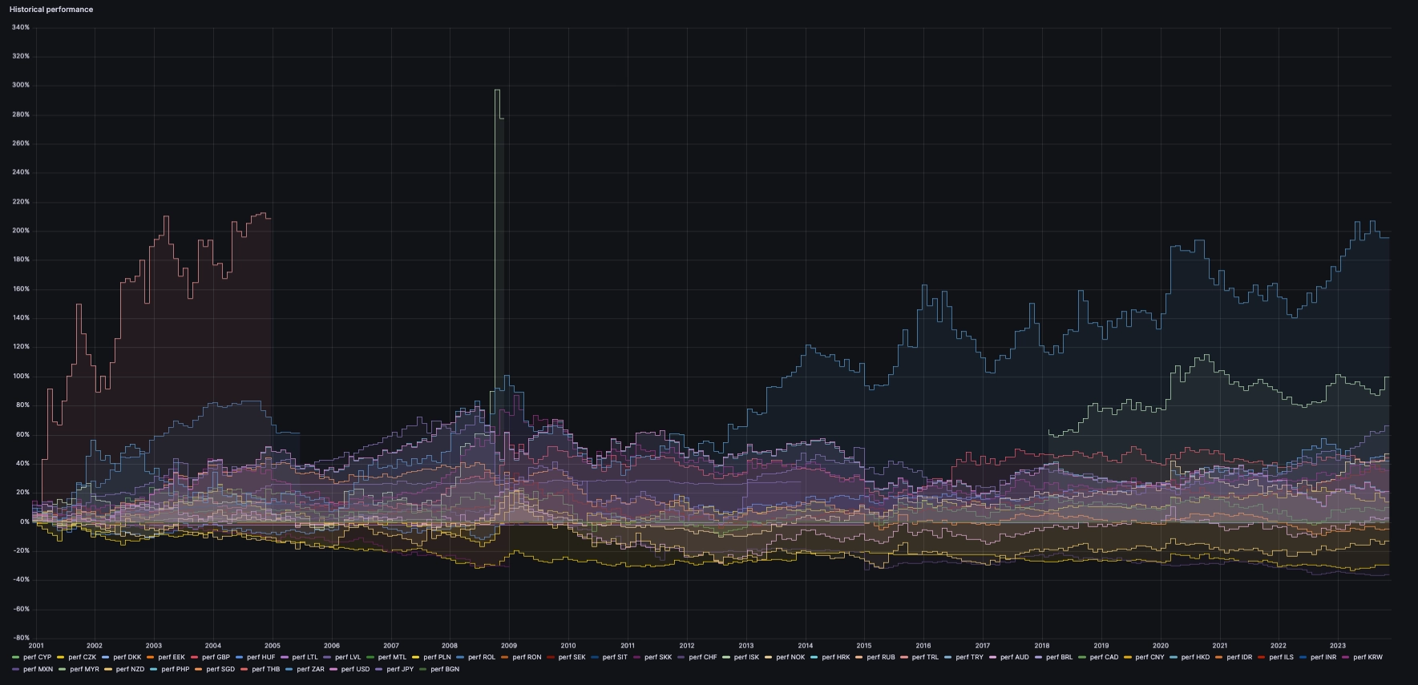1418x685 pixels.
Task: Select the 'perf INR' legend label
Action: coord(1323,657)
